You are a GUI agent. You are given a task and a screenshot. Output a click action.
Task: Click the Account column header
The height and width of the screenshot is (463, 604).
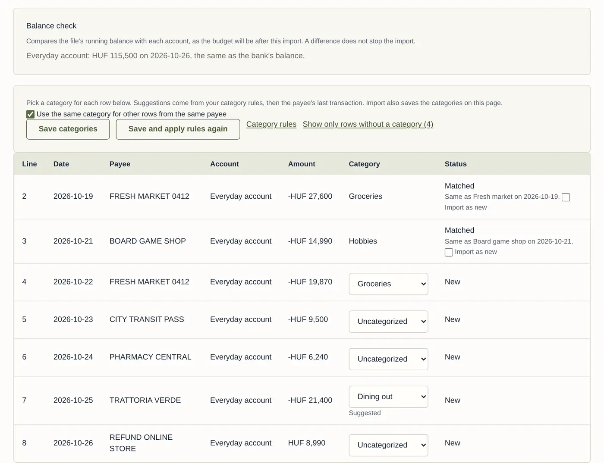tap(224, 164)
